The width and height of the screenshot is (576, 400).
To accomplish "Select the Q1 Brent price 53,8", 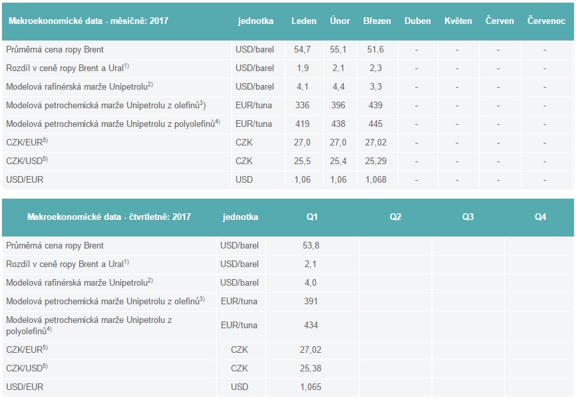I will point(311,245).
